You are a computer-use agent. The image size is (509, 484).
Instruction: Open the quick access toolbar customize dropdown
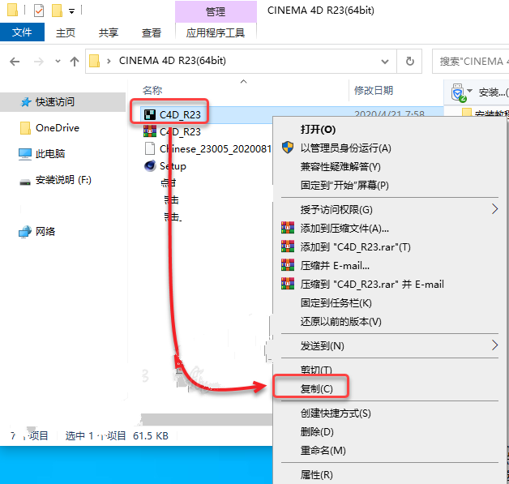tap(72, 11)
